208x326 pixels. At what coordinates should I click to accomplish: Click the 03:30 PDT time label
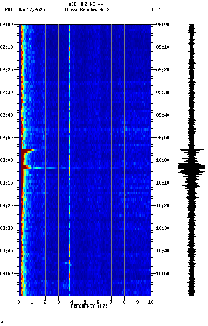pyautogui.click(x=6, y=228)
